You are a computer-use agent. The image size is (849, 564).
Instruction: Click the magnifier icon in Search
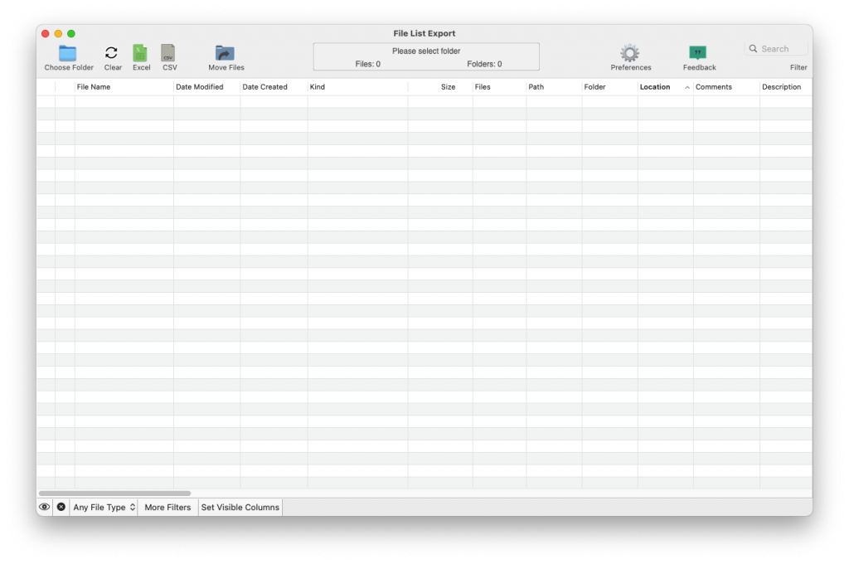(753, 49)
